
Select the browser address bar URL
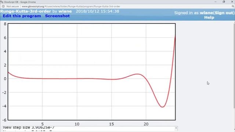click(x=71, y=7)
